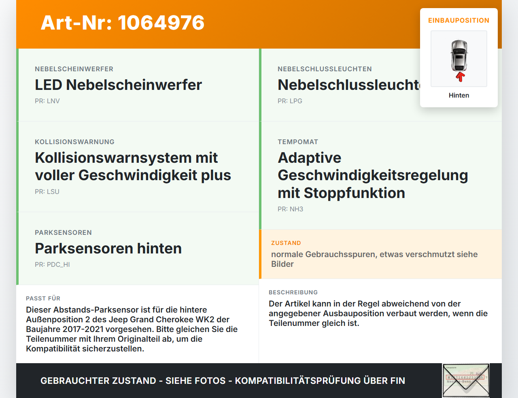Click the PR: LPG code text
Screen dimensions: 518x398
[x=290, y=101]
